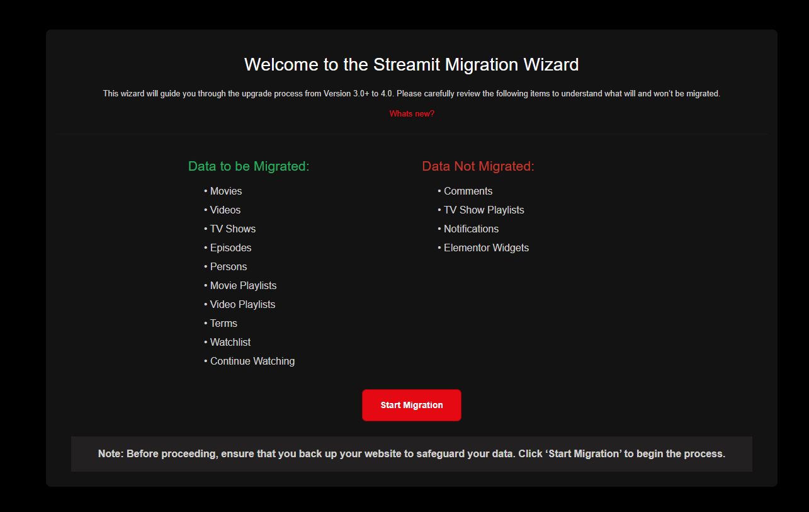Click the backup note at the bottom

click(412, 453)
